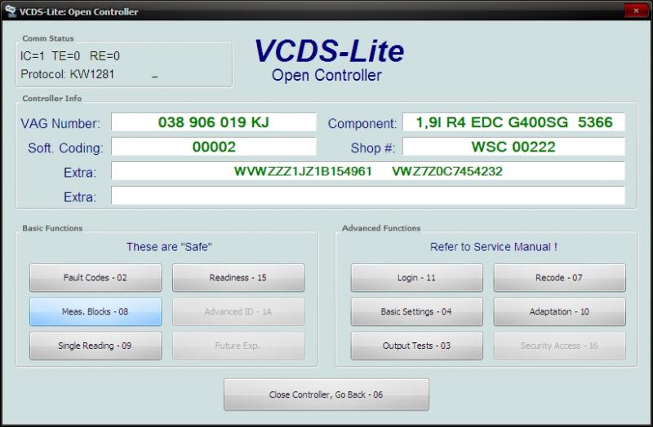This screenshot has height=427, width=653.
Task: Click the Component: label
Action: [362, 124]
